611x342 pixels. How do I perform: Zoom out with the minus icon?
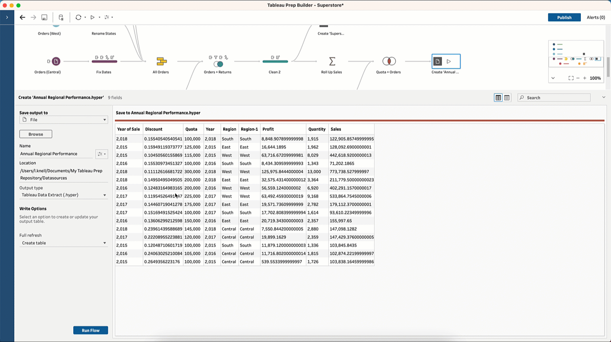[578, 78]
